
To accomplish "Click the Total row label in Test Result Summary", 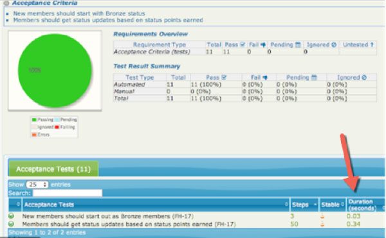I will (121, 98).
